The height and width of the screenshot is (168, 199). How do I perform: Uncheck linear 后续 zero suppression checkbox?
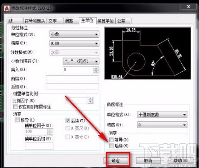(68, 121)
